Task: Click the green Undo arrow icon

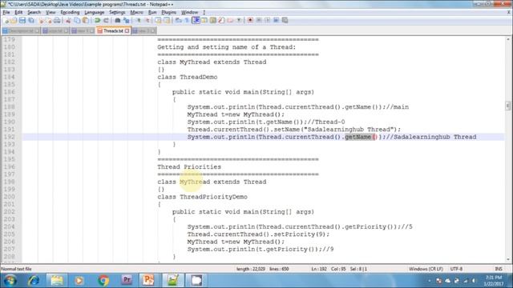Action: point(97,20)
